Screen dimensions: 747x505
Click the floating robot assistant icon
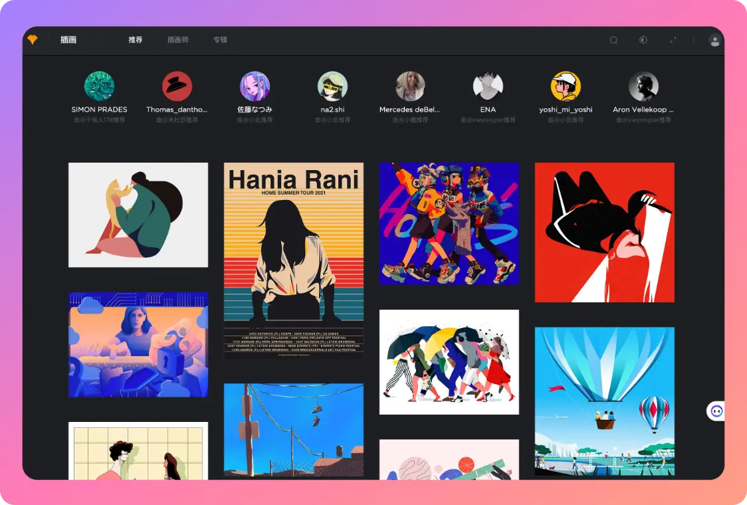point(716,411)
